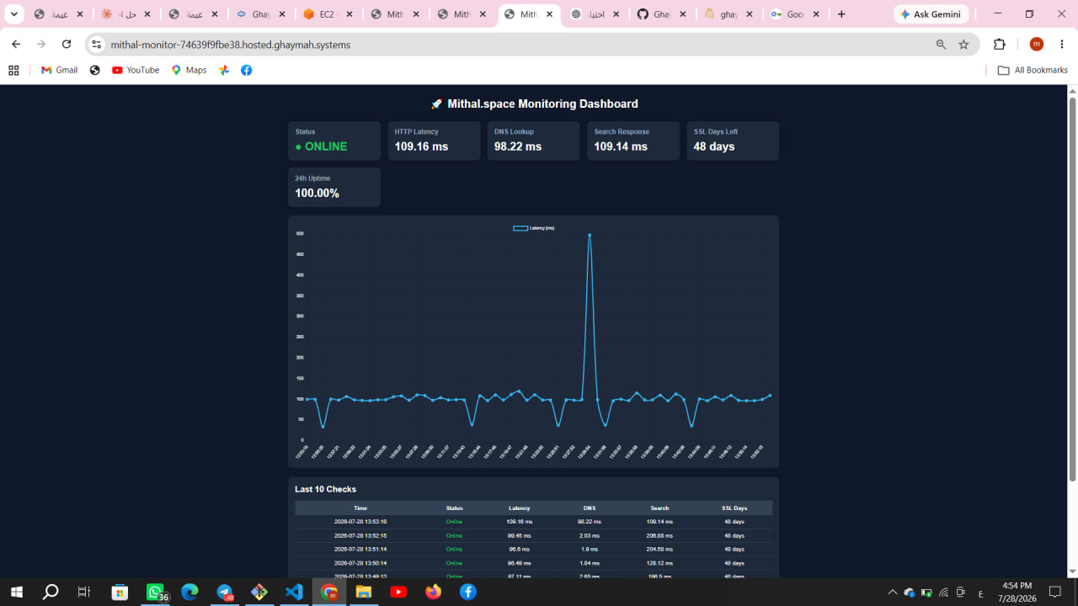Close the active Mith tab
Screen dimensions: 1078x606
click(x=549, y=14)
